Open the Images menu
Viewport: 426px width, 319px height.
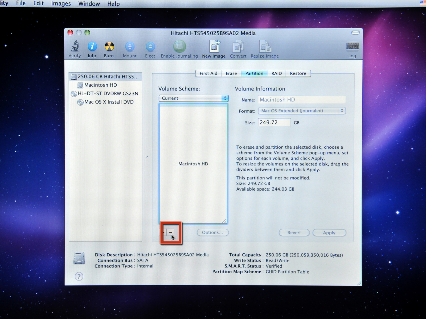(61, 4)
